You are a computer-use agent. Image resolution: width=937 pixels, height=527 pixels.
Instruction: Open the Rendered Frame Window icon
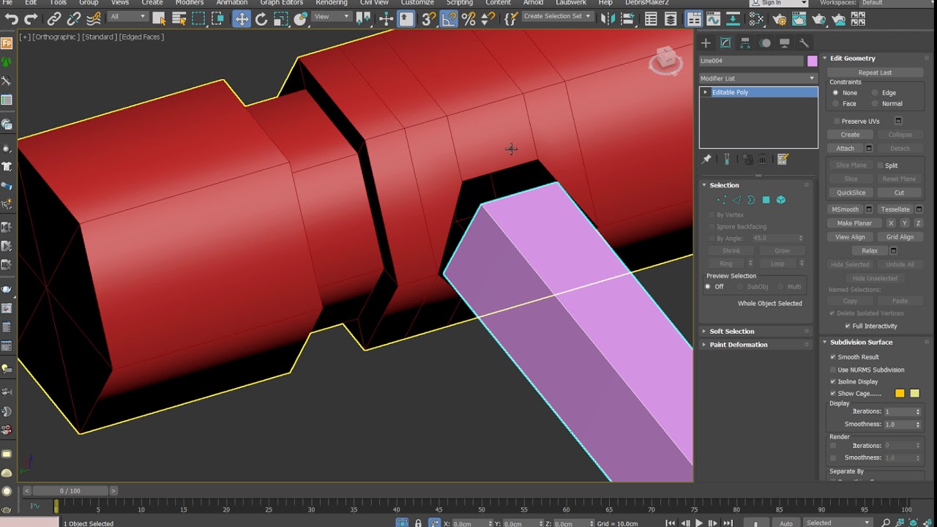(x=800, y=19)
